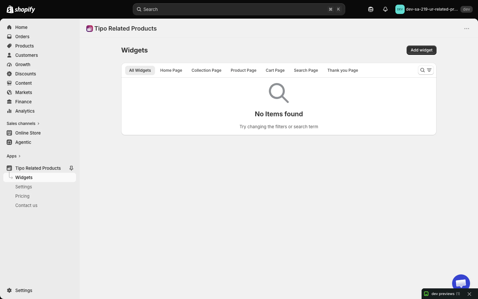478x299 pixels.
Task: Open widget search and filter button
Action: pyautogui.click(x=426, y=70)
